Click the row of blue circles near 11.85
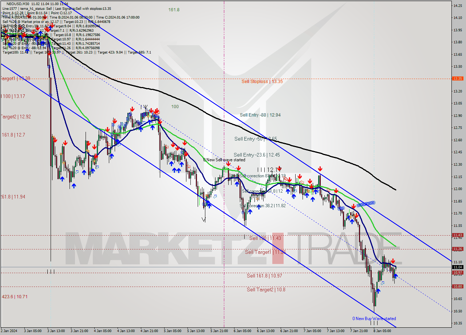Image resolution: width=466 pixels, height=335 pixels. pyautogui.click(x=366, y=204)
